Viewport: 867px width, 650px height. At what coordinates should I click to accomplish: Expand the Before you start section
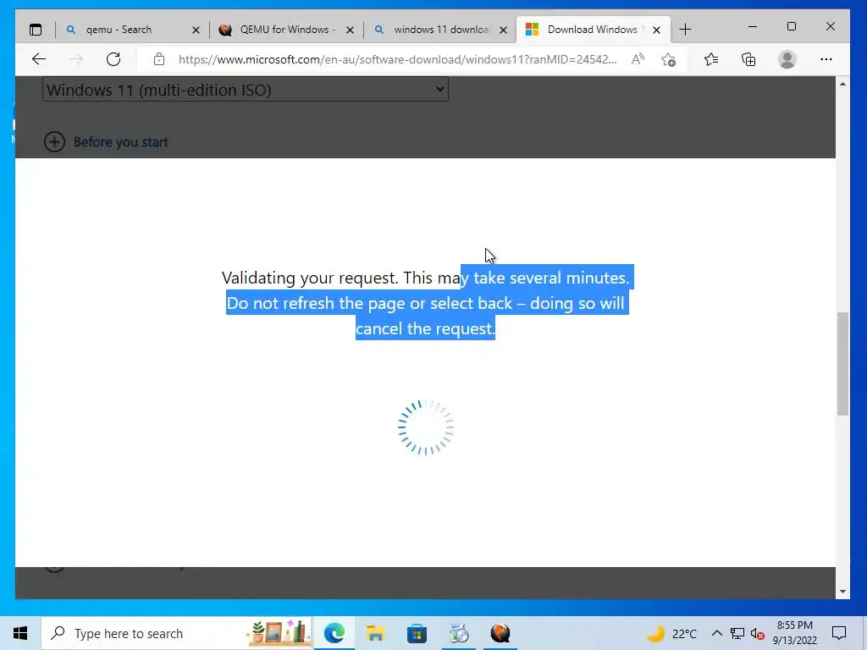point(106,142)
